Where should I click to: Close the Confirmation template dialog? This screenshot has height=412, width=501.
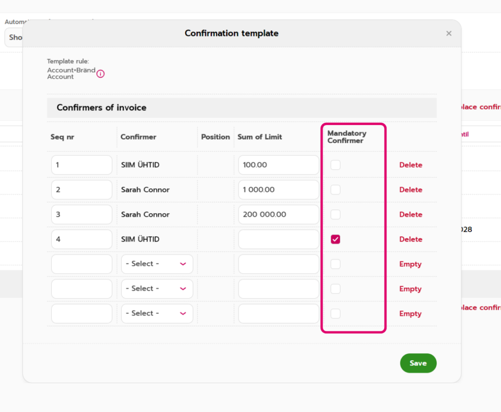point(449,34)
